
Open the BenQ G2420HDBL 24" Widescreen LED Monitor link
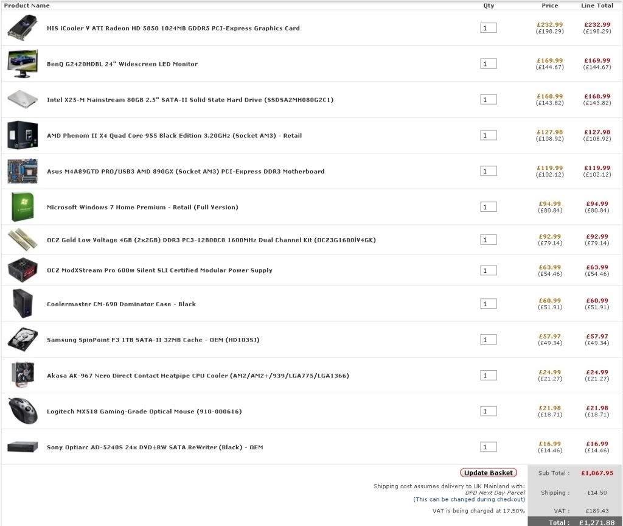click(122, 64)
